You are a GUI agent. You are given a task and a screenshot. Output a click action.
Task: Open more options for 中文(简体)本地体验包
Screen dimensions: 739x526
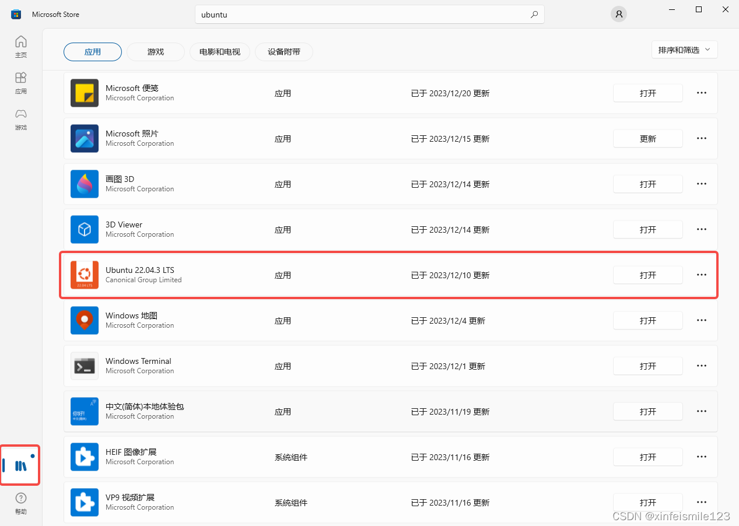[702, 411]
